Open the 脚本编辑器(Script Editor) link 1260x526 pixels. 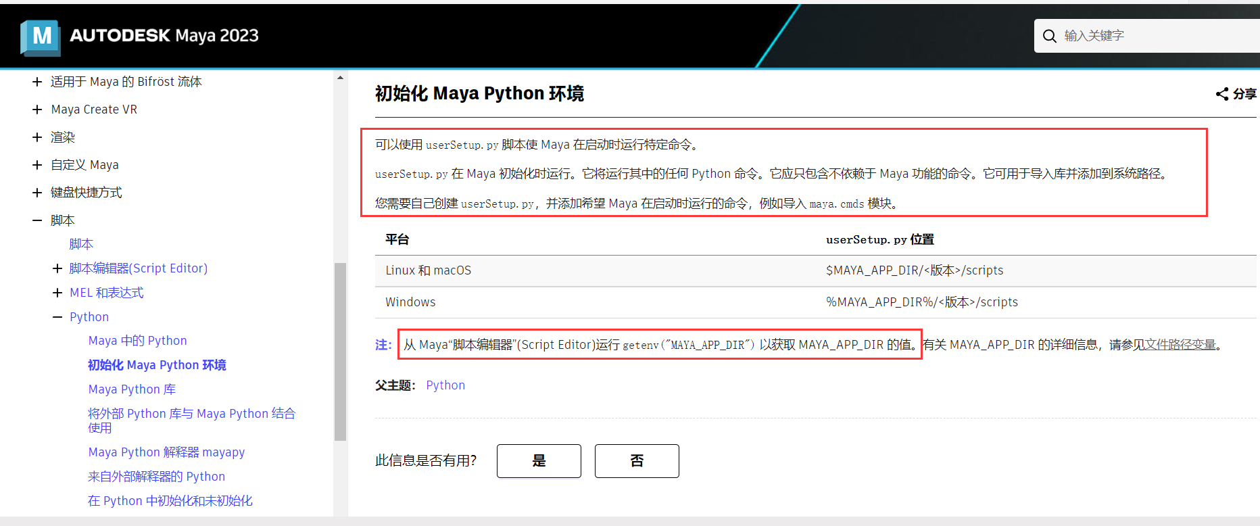coord(139,268)
